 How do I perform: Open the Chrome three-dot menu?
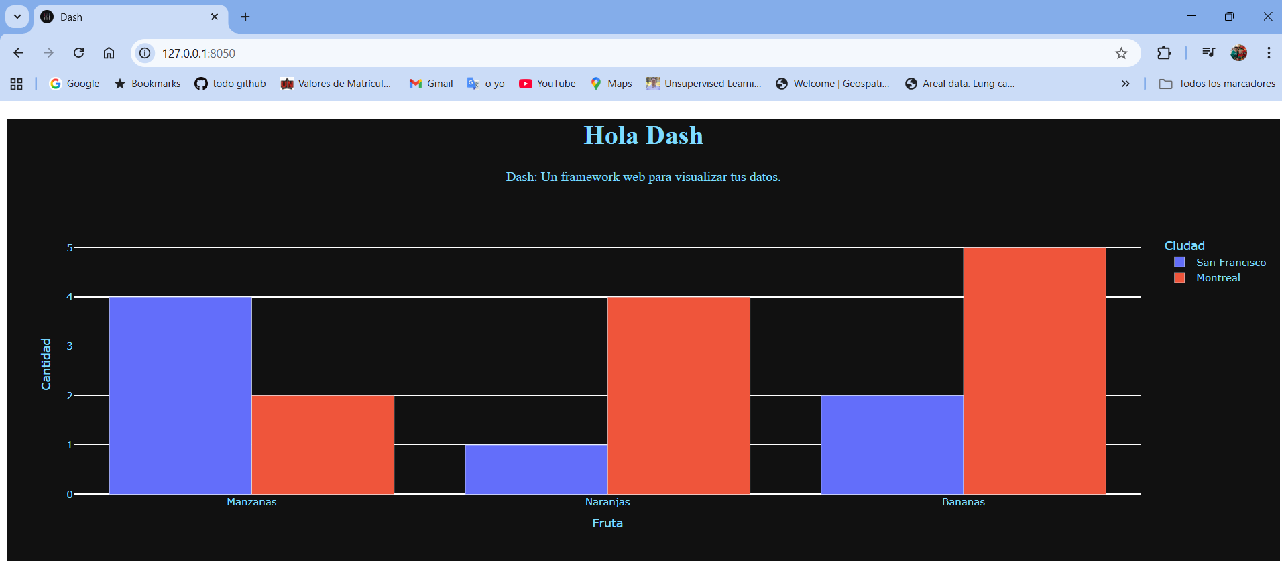(x=1269, y=53)
